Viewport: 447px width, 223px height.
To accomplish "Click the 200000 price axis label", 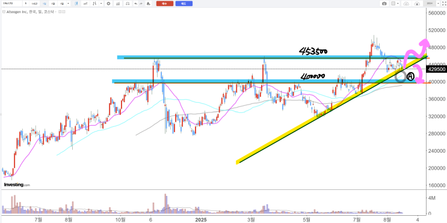I will (436, 168).
